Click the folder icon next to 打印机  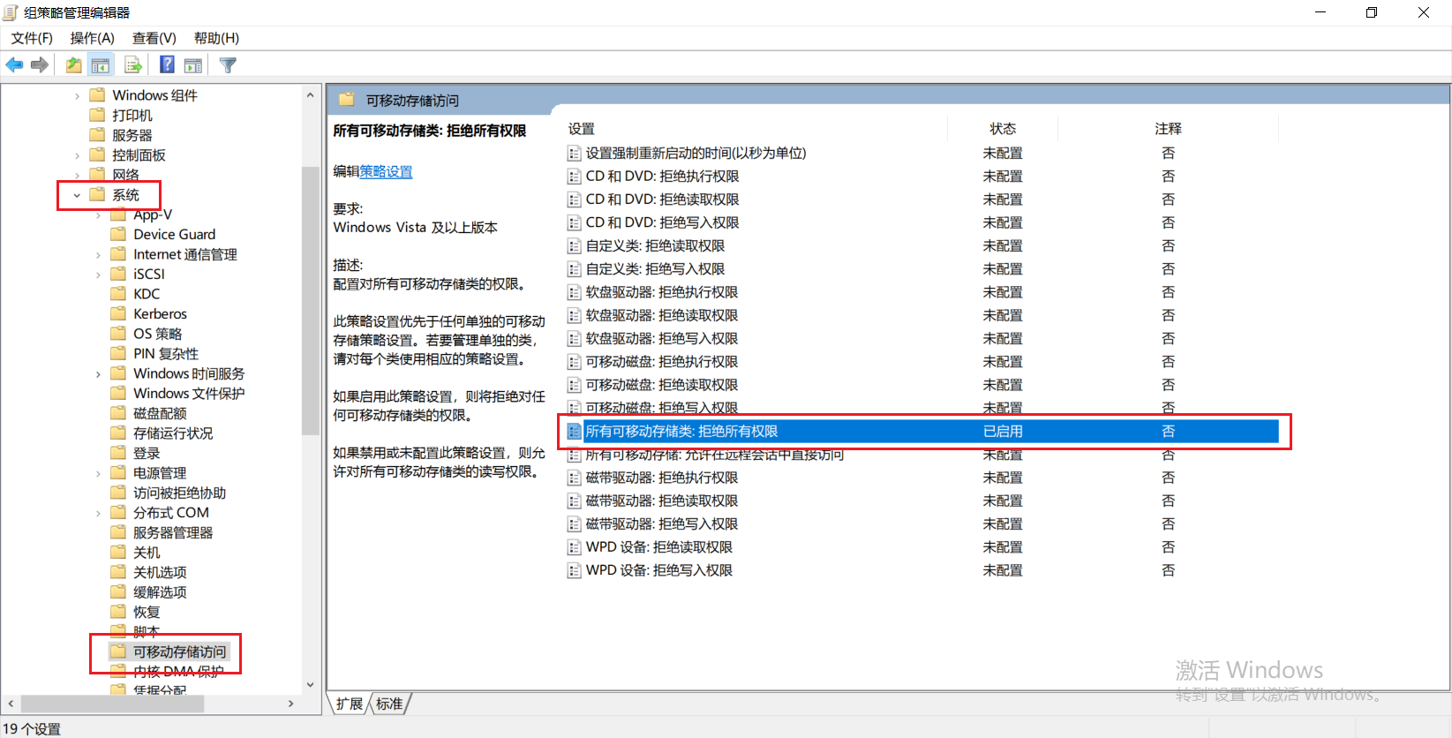[x=97, y=115]
